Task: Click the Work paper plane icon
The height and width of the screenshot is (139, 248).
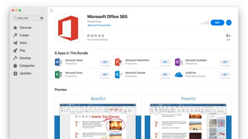Action: point(15,43)
